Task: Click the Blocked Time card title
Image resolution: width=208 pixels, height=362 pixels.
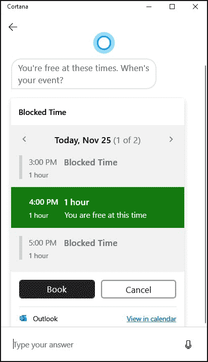Action: pos(42,112)
